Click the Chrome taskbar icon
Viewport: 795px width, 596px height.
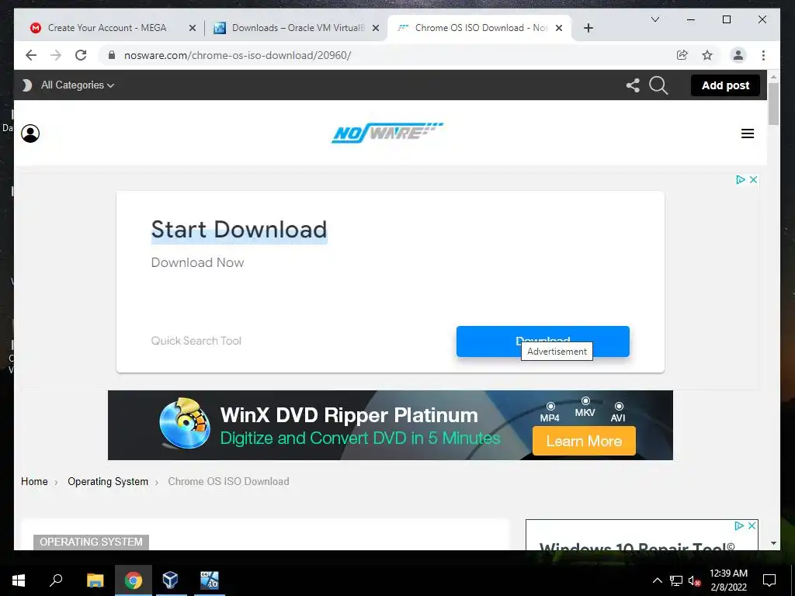134,580
